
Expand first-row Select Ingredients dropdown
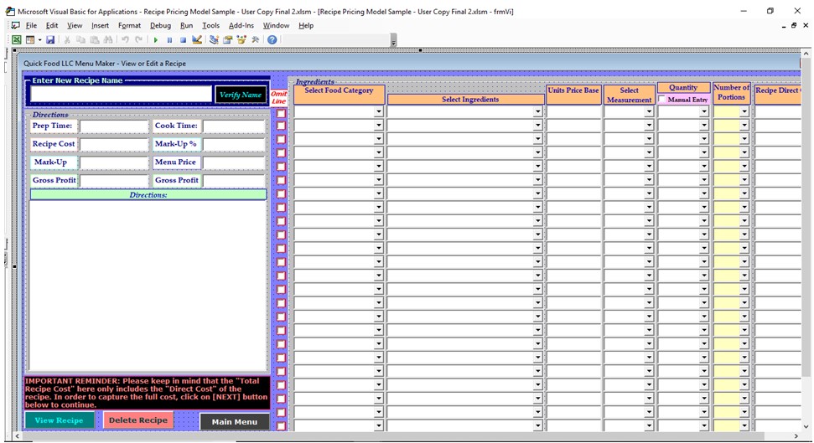pos(538,111)
